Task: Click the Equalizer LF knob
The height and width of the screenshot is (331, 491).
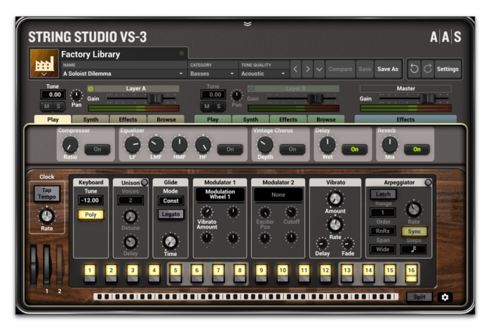Action: pyautogui.click(x=133, y=145)
